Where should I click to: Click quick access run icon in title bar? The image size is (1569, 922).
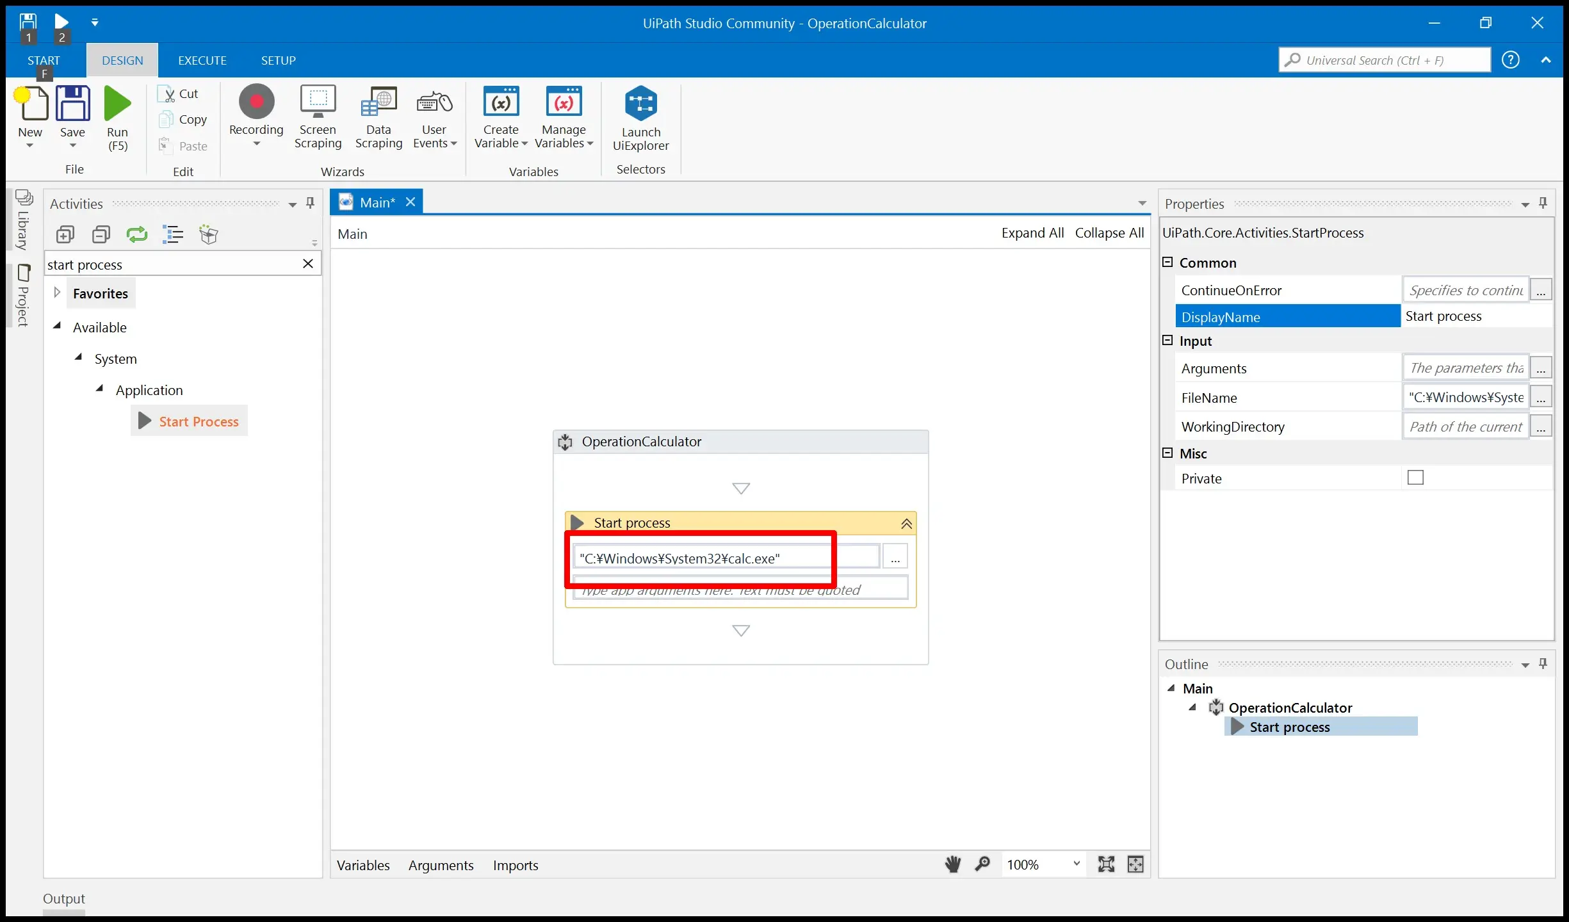point(61,22)
